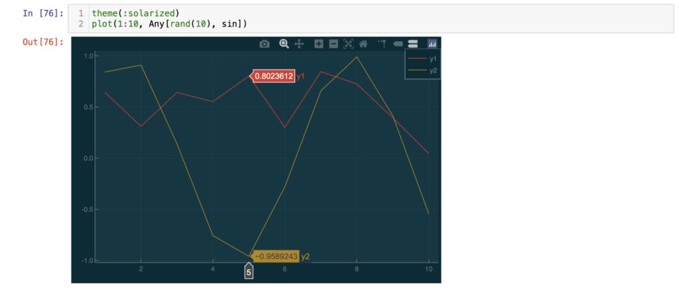Viewport: 679px width, 293px height.
Task: Show closest data on hover
Action: coord(398,44)
